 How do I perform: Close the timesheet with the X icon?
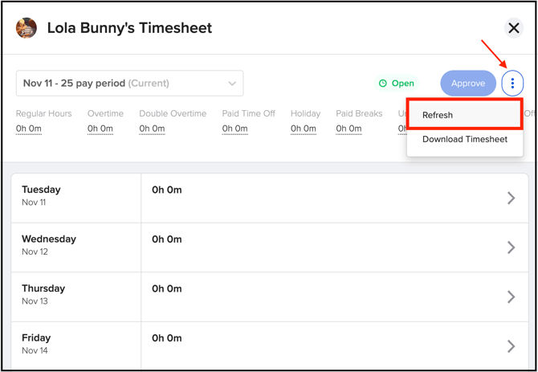tap(514, 28)
